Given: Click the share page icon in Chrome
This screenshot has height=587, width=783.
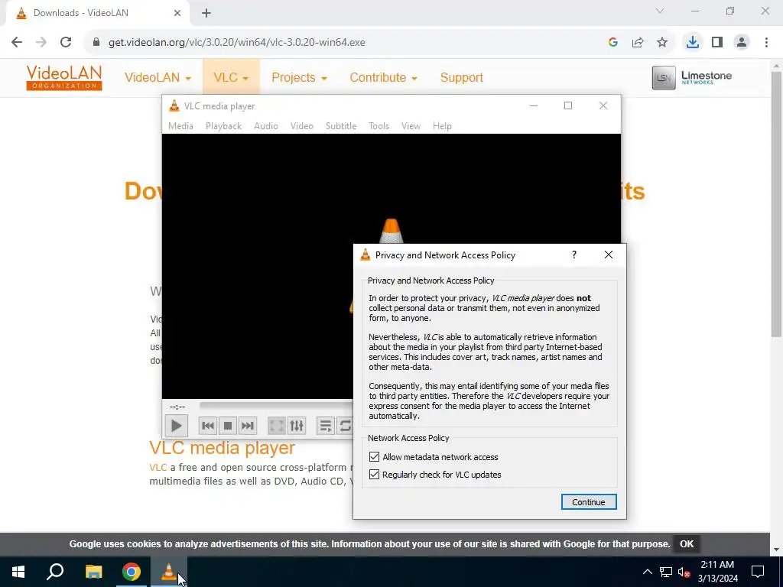Looking at the screenshot, I should pos(638,43).
